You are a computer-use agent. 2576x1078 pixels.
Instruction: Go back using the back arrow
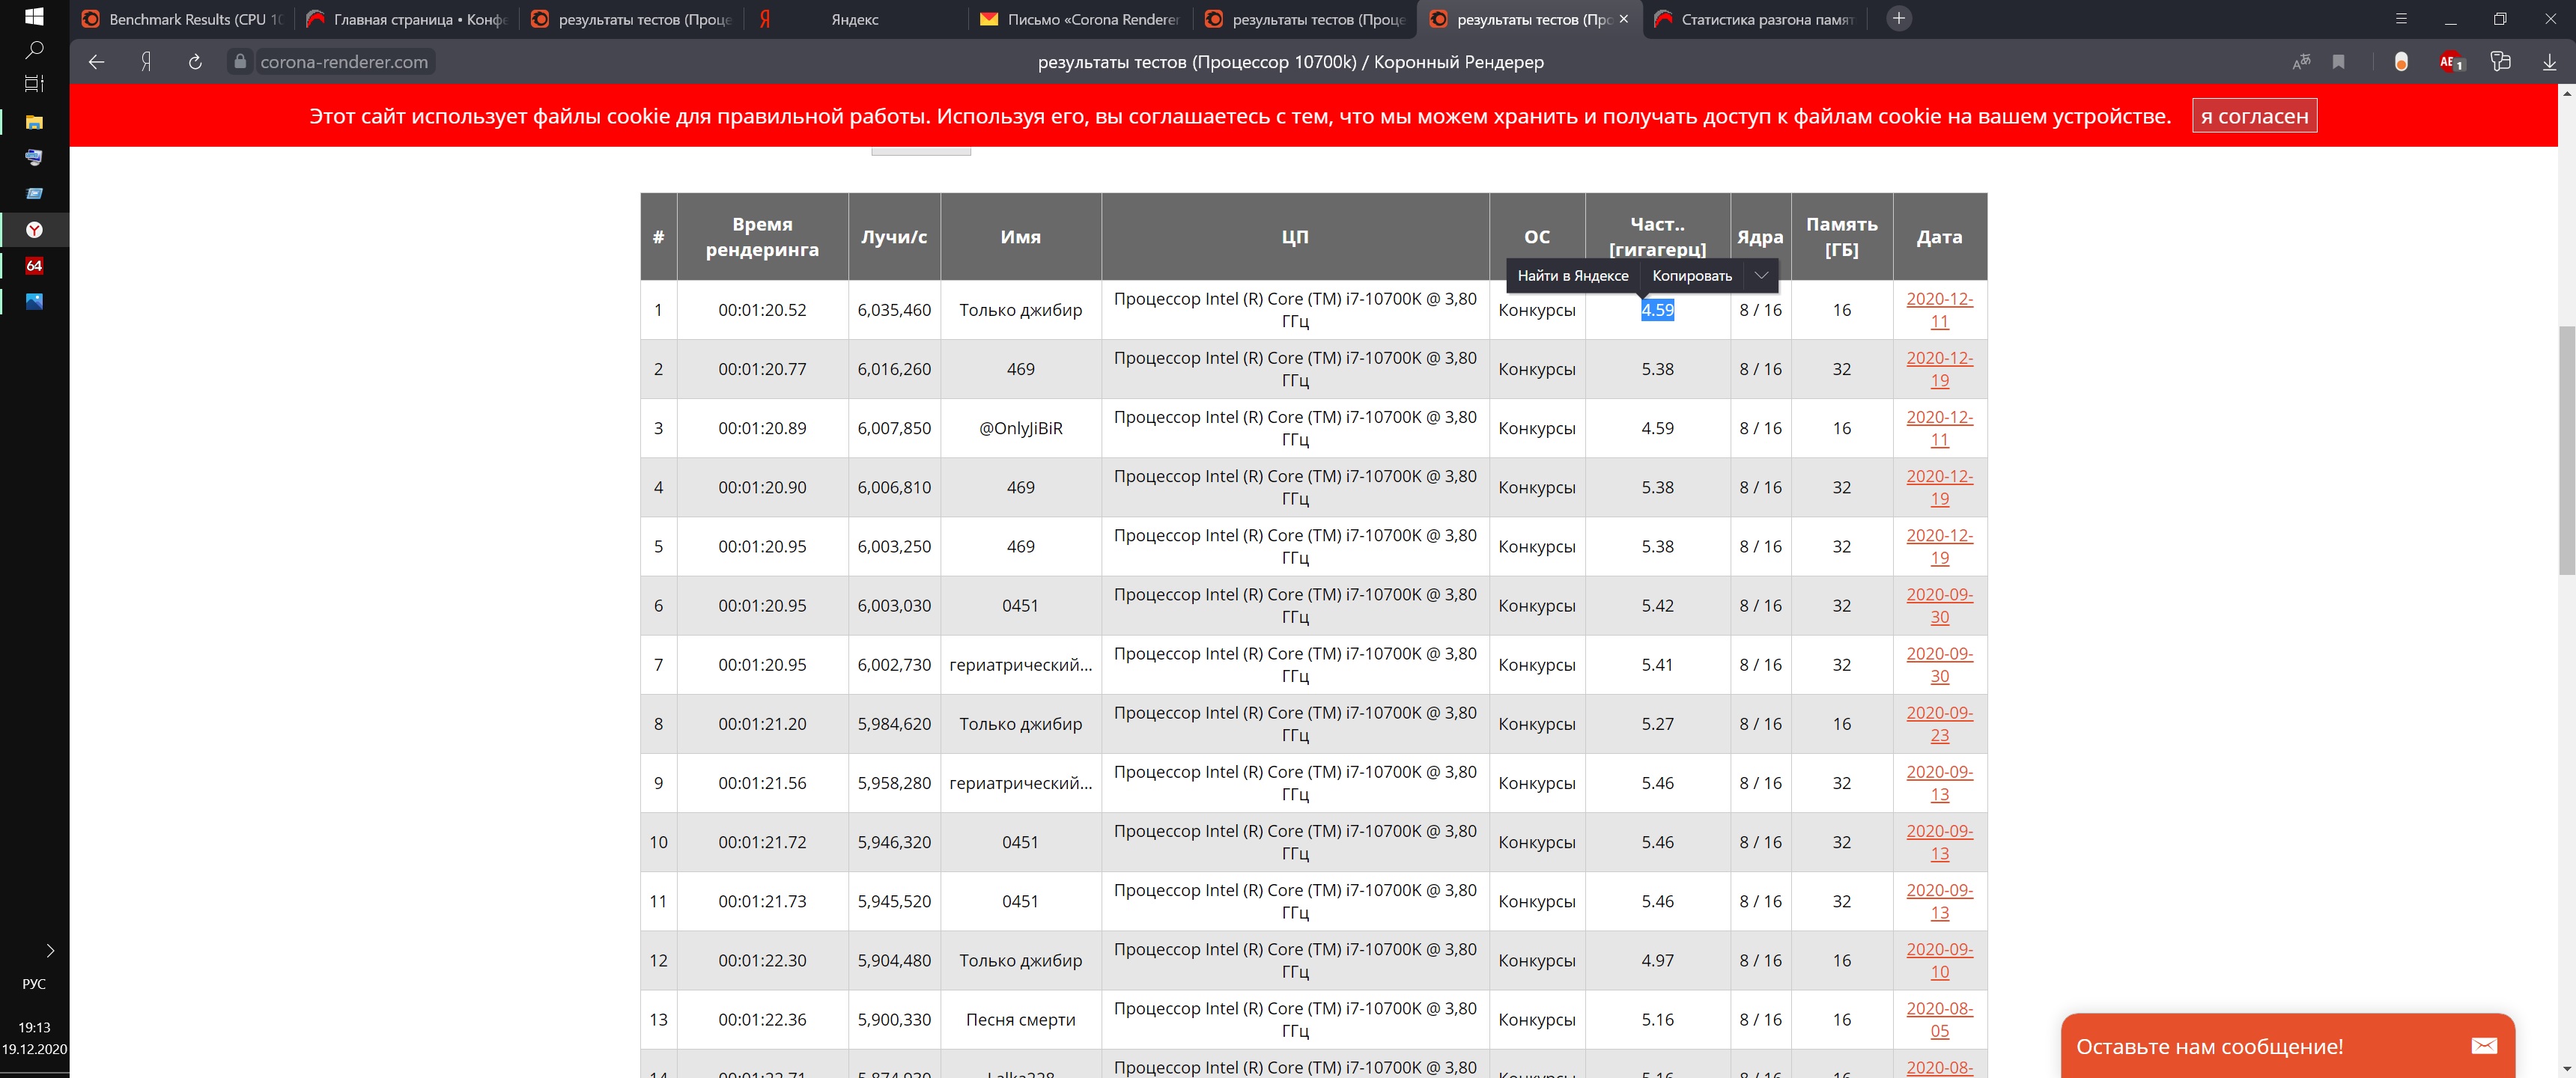(x=97, y=62)
